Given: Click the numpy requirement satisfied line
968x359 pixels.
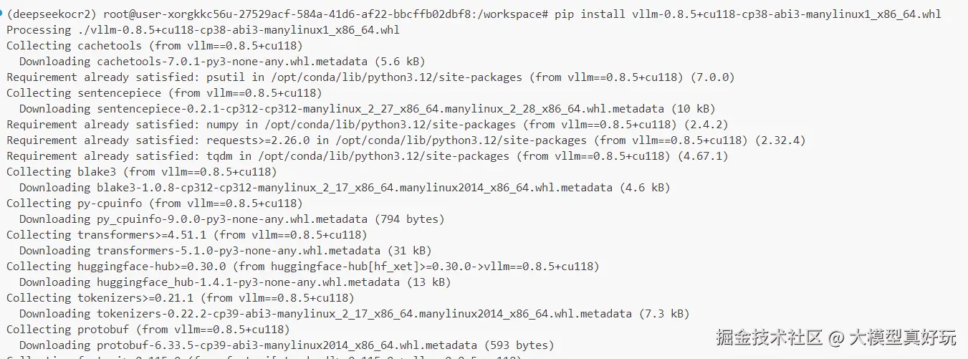Looking at the screenshot, I should tap(367, 125).
